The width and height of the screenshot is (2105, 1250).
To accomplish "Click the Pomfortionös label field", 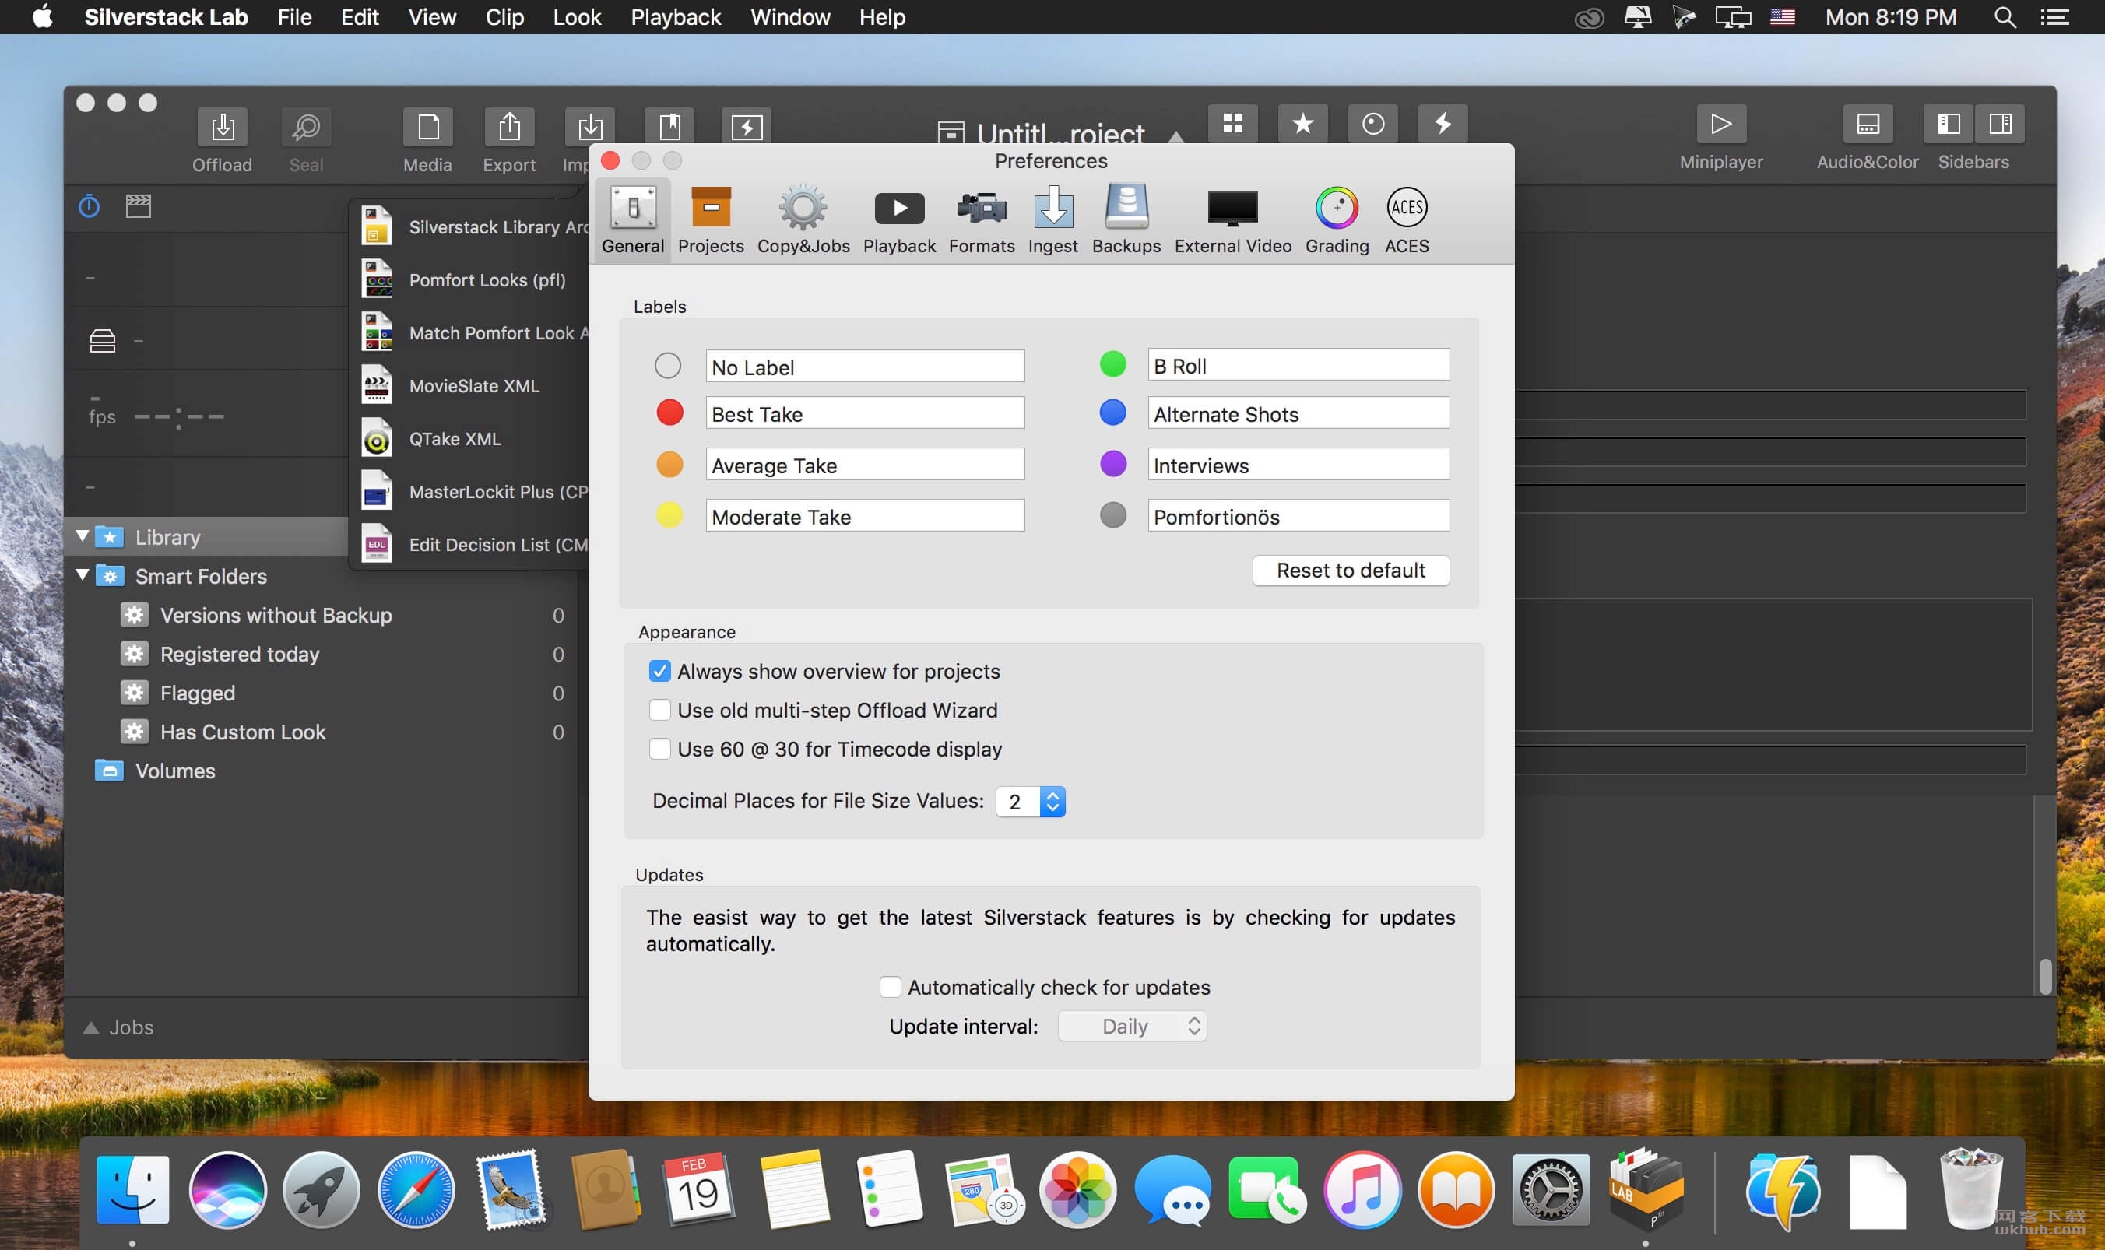I will [x=1298, y=515].
